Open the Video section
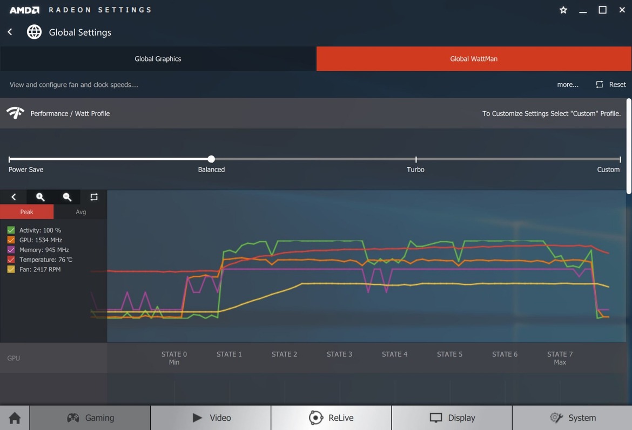This screenshot has width=632, height=430. [x=211, y=418]
